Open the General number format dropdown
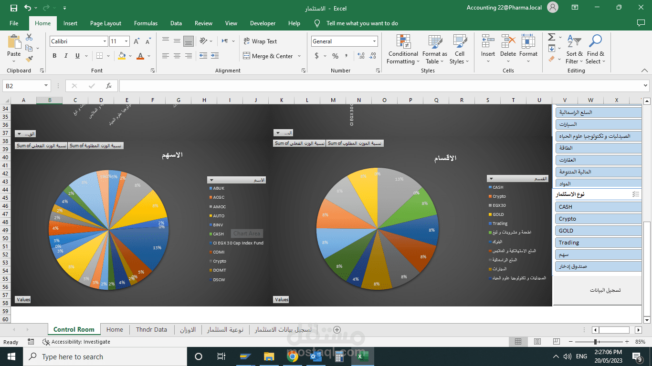Image resolution: width=652 pixels, height=366 pixels. tap(374, 41)
